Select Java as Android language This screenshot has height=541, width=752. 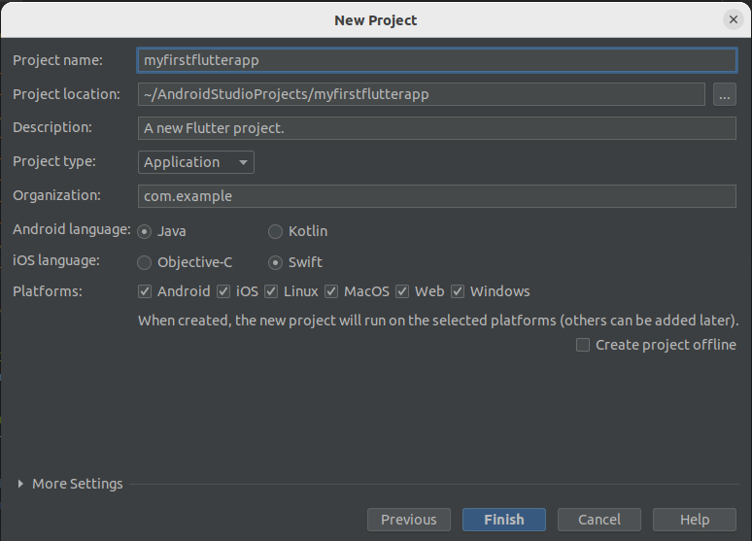(x=145, y=231)
